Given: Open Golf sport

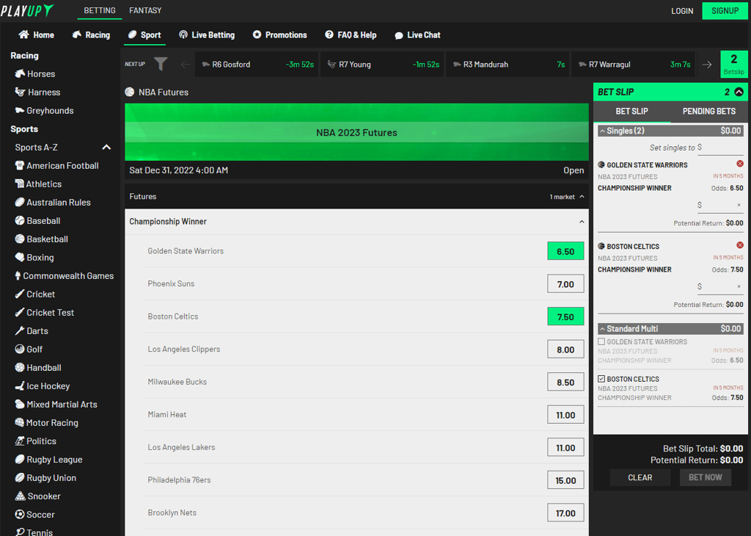Looking at the screenshot, I should (x=29, y=349).
